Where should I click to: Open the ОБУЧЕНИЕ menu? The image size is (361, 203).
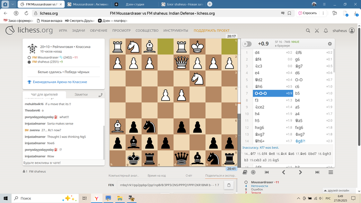(x=98, y=30)
